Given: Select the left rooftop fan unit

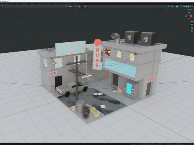Looking at the screenshot, I should point(132,37).
